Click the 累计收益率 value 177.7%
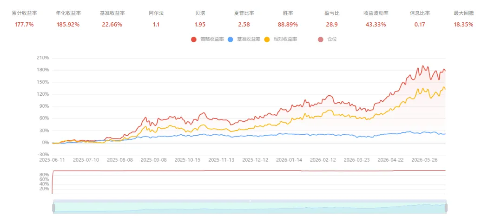Viewport: 488px width, 223px height. [x=24, y=24]
